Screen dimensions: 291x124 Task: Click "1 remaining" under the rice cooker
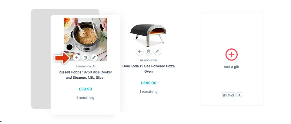[x=85, y=98]
